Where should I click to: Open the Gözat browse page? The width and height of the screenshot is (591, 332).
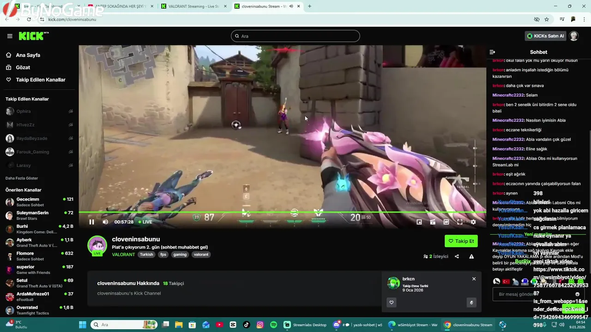(23, 67)
